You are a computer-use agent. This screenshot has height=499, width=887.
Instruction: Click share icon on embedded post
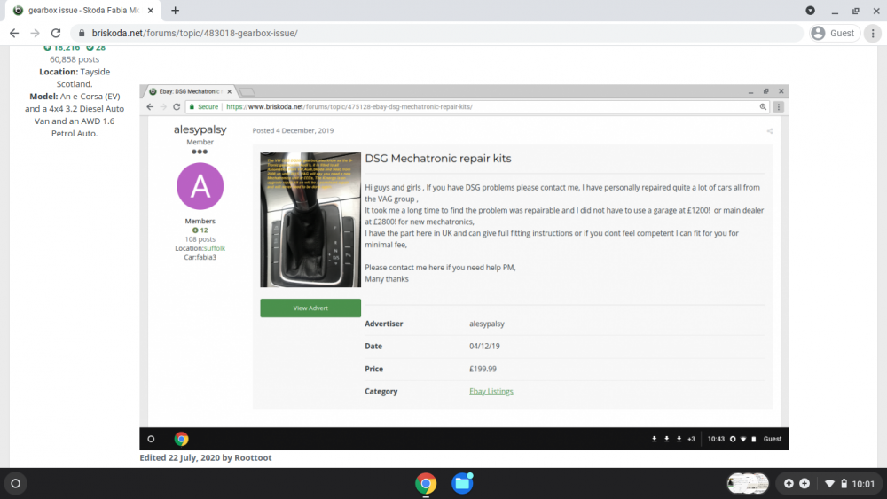pos(769,131)
